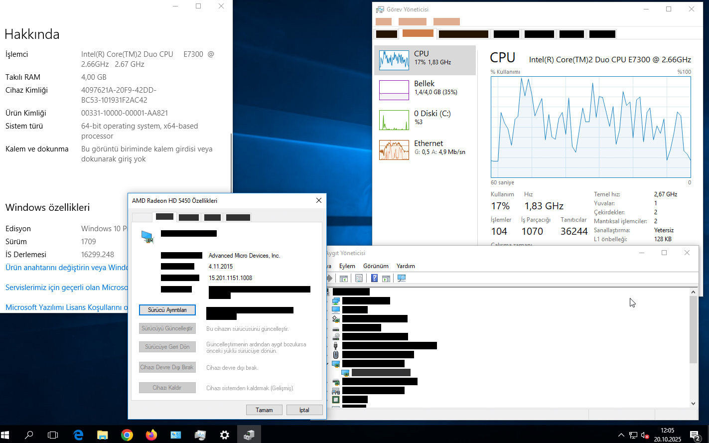
Task: Click the help icon in Device Manager toolbar
Action: pos(375,278)
